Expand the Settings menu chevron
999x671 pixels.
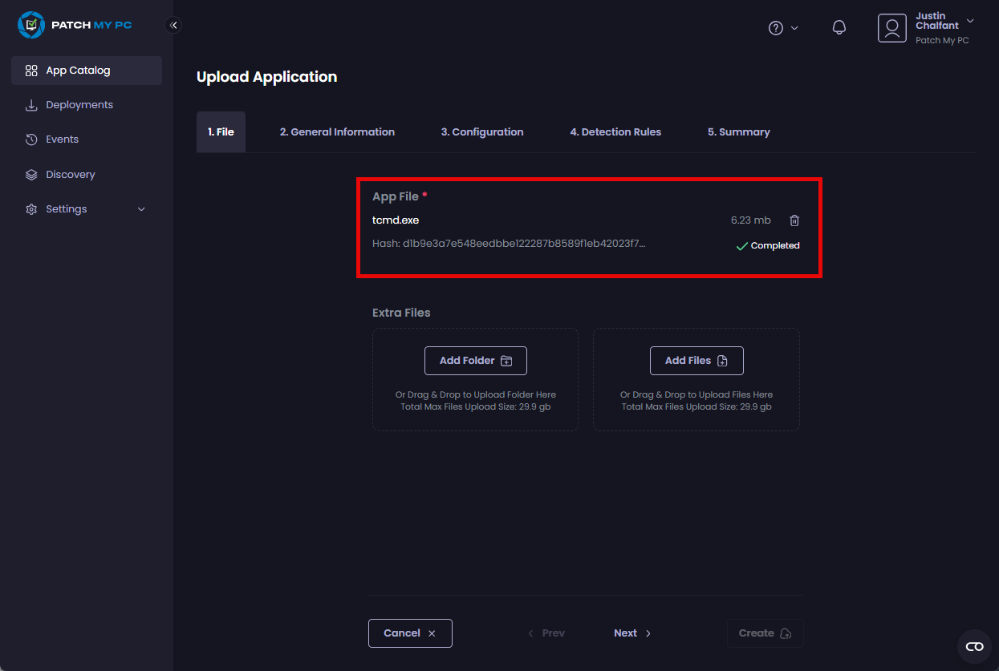(142, 209)
